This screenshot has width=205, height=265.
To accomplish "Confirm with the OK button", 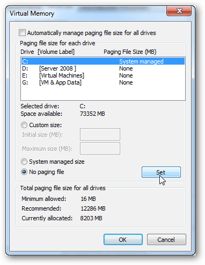I will (x=123, y=240).
